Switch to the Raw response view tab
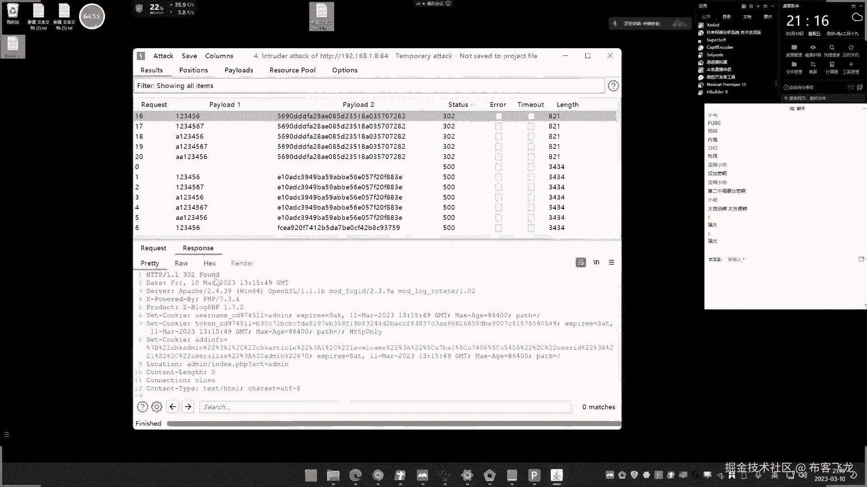Image resolution: width=867 pixels, height=487 pixels. coord(181,263)
